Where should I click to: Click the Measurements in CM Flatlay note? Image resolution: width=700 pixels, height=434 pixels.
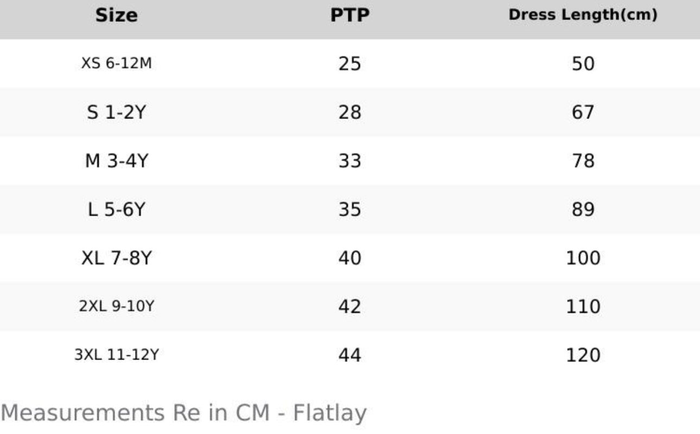click(x=183, y=413)
